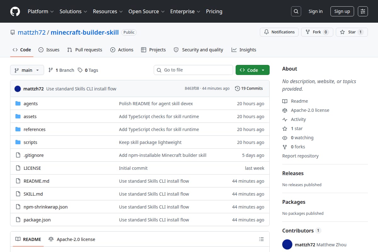Screen dimensions: 378x252
Task: Open the Packages heading link
Action: (294, 202)
